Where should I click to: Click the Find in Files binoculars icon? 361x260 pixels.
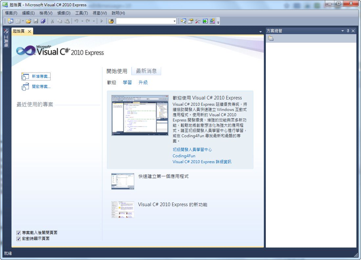pyautogui.click(x=111, y=21)
